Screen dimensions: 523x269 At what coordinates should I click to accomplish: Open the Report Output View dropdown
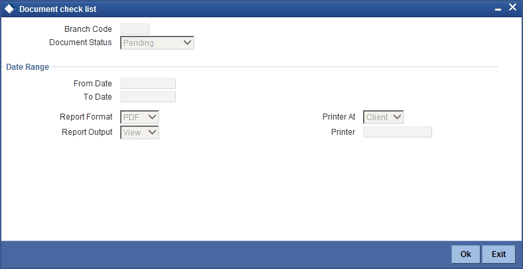(x=139, y=132)
